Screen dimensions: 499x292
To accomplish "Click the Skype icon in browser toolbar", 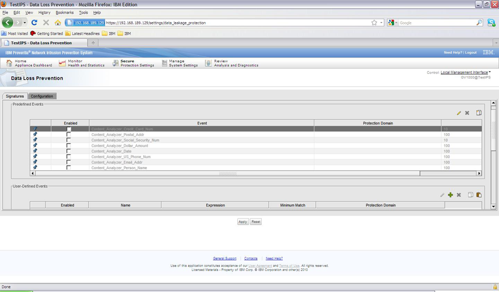I will pos(491,23).
